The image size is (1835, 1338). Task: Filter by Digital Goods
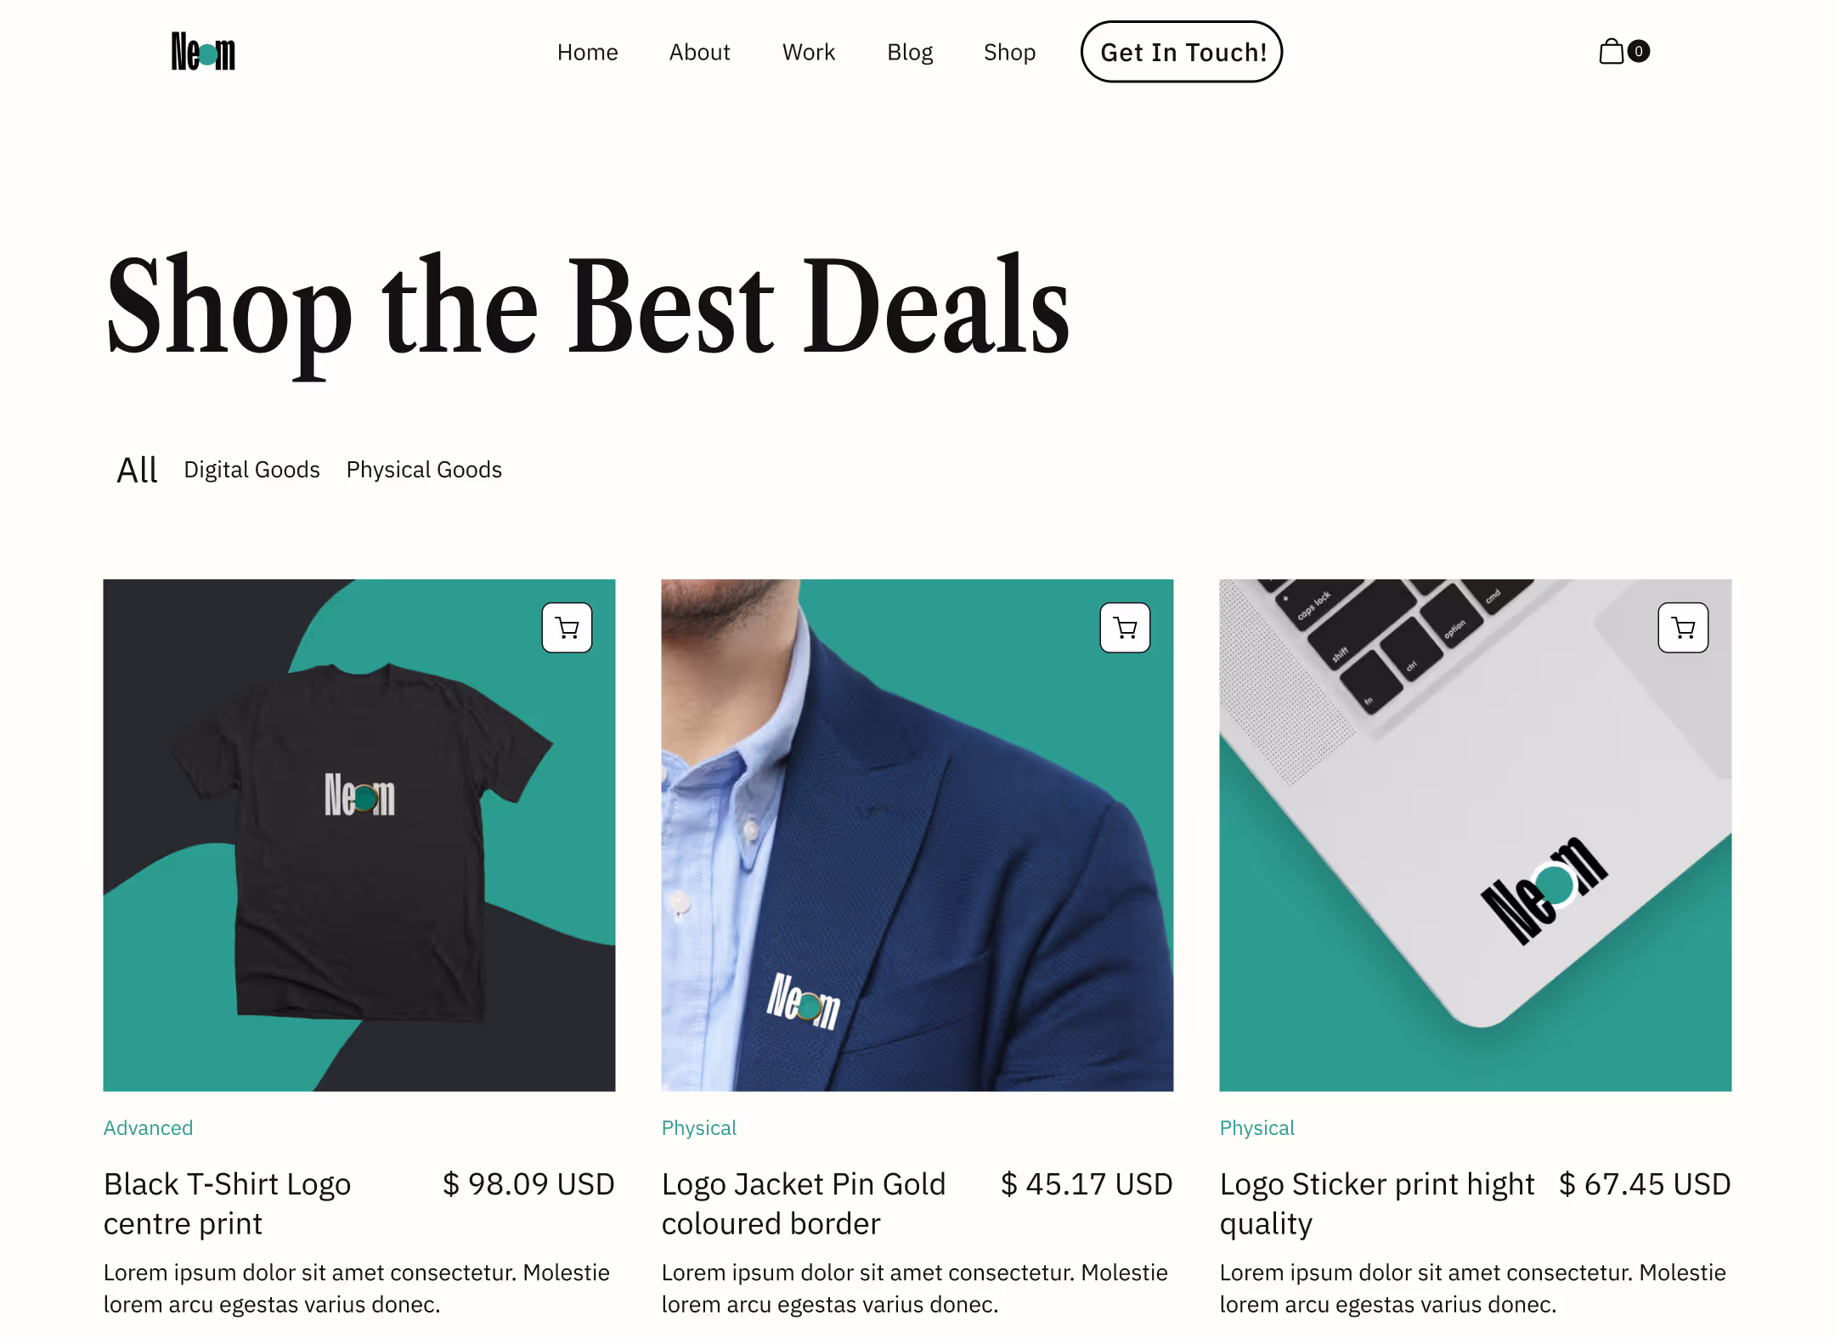click(x=251, y=470)
